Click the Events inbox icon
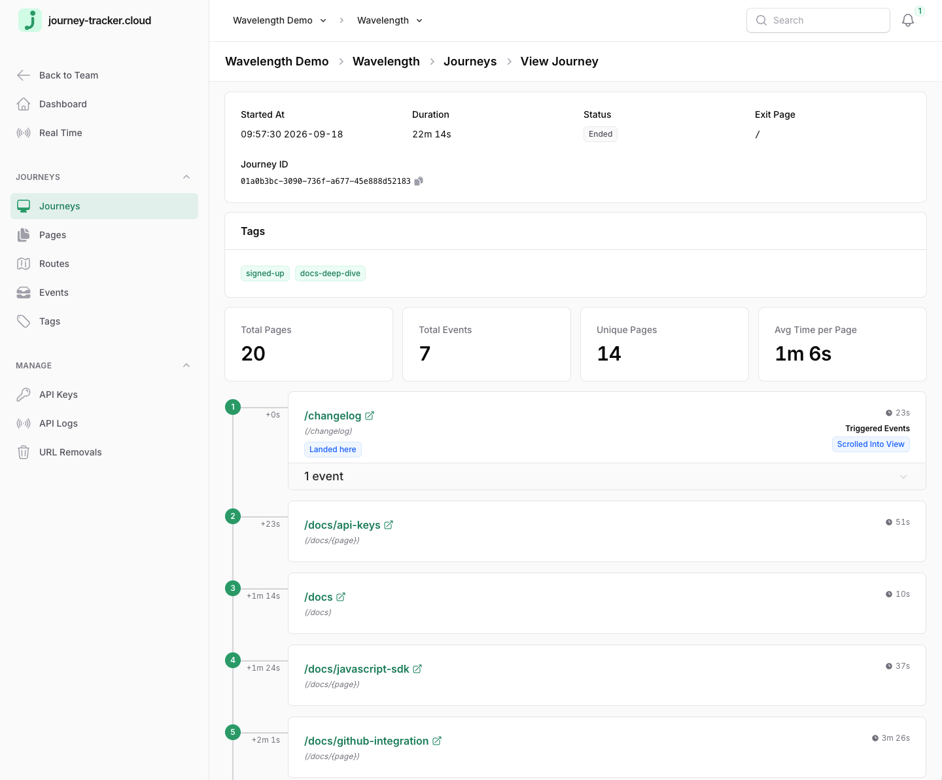This screenshot has height=780, width=942. 24,292
